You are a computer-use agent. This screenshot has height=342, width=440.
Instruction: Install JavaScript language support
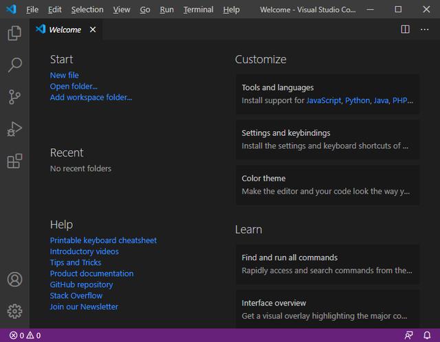324,100
